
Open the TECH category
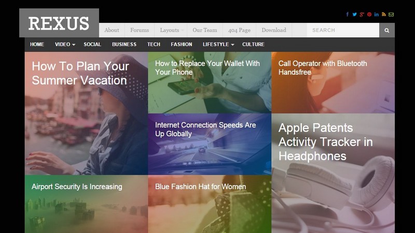[x=154, y=45]
